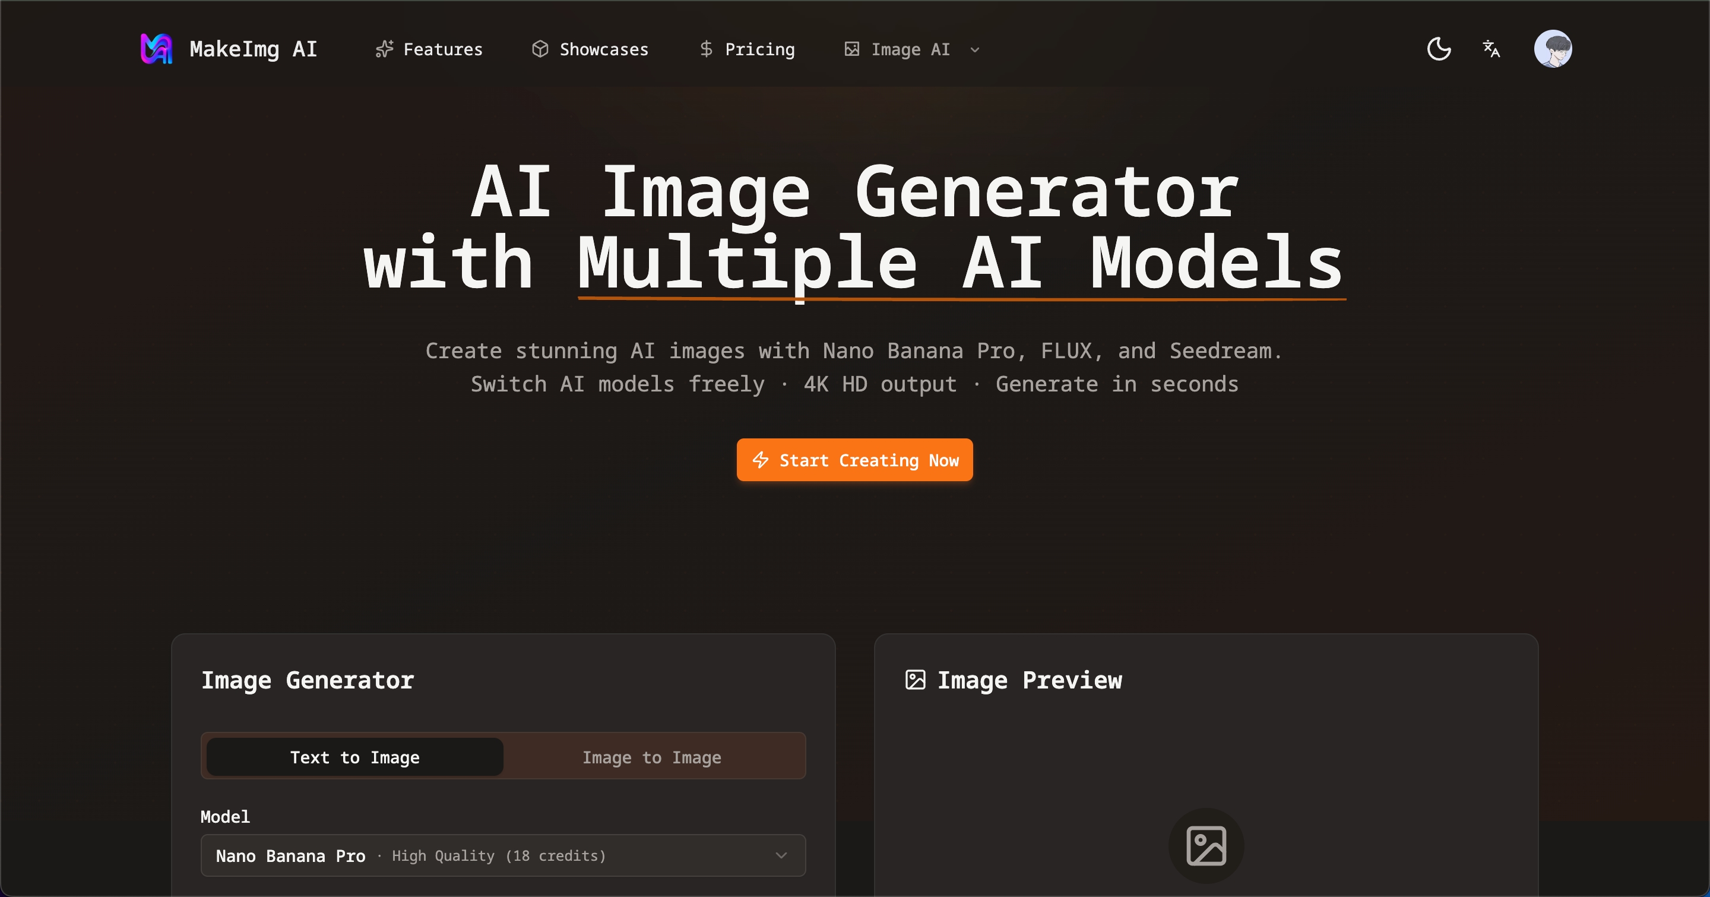Screen dimensions: 1710x897
Task: Open the Showcases page
Action: point(604,49)
